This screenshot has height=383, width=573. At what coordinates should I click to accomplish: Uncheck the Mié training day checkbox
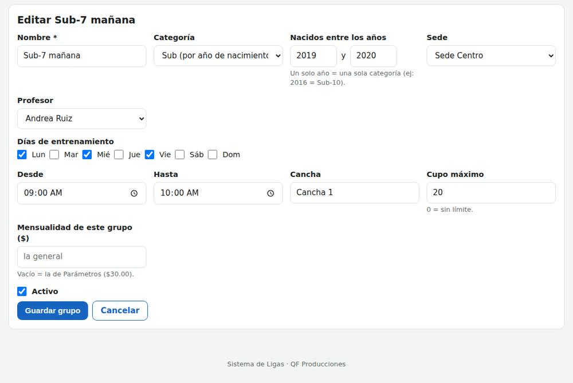[x=87, y=155]
